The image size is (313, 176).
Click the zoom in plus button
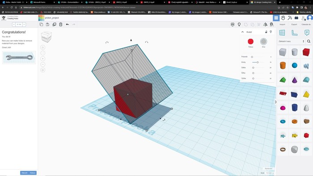click(x=43, y=59)
